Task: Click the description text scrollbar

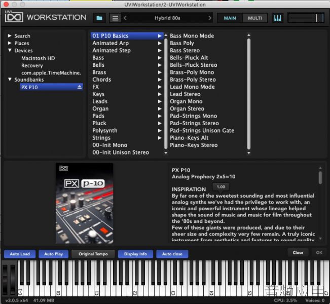Action: point(320,177)
